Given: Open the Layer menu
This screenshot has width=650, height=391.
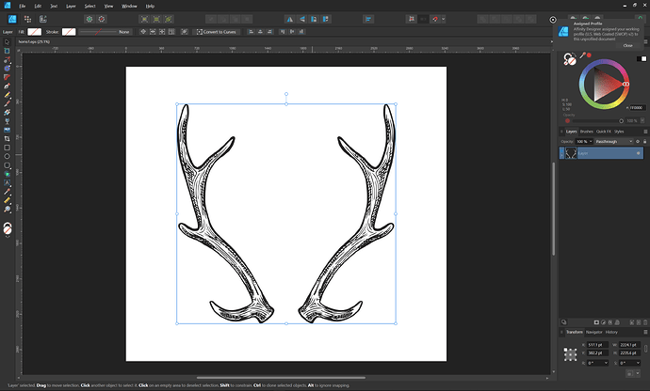Looking at the screenshot, I should point(71,7).
